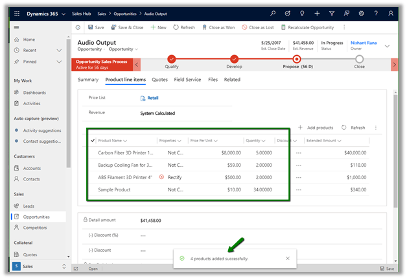This screenshot has height=279, width=407.
Task: Click the Close as Won button
Action: pyautogui.click(x=220, y=27)
